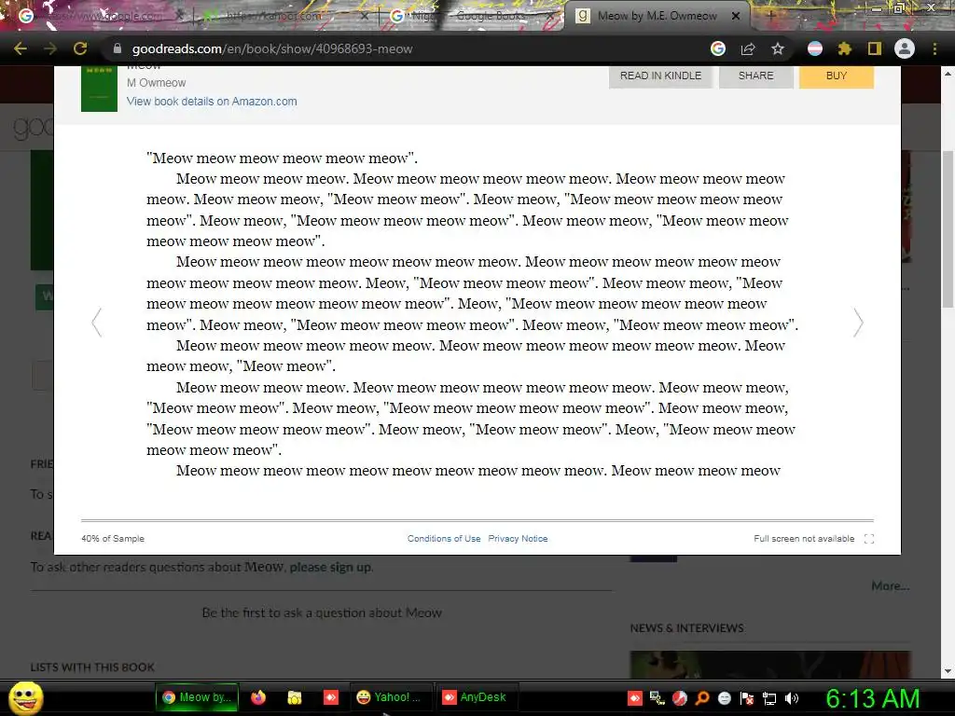Open the Chrome profile avatar

[x=905, y=48]
